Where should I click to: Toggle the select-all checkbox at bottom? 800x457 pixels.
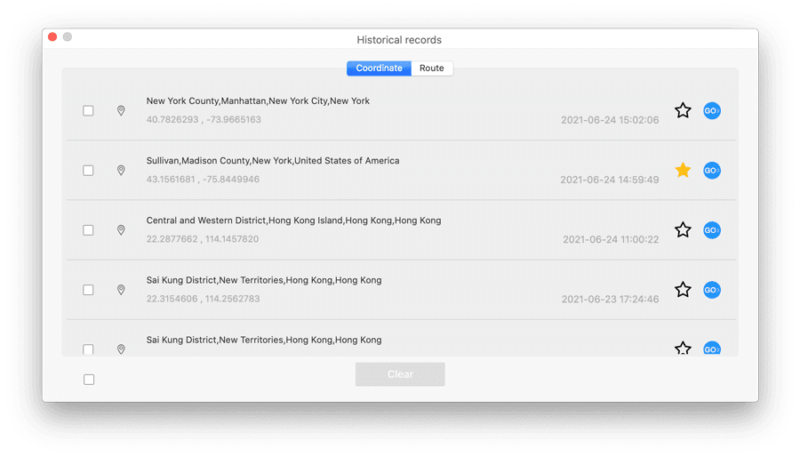(x=88, y=380)
